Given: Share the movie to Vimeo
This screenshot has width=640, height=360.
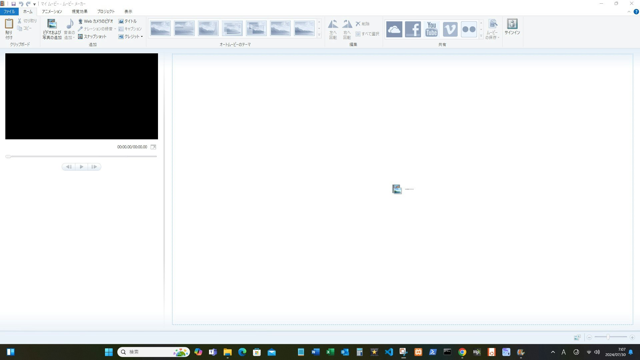Looking at the screenshot, I should click(450, 29).
